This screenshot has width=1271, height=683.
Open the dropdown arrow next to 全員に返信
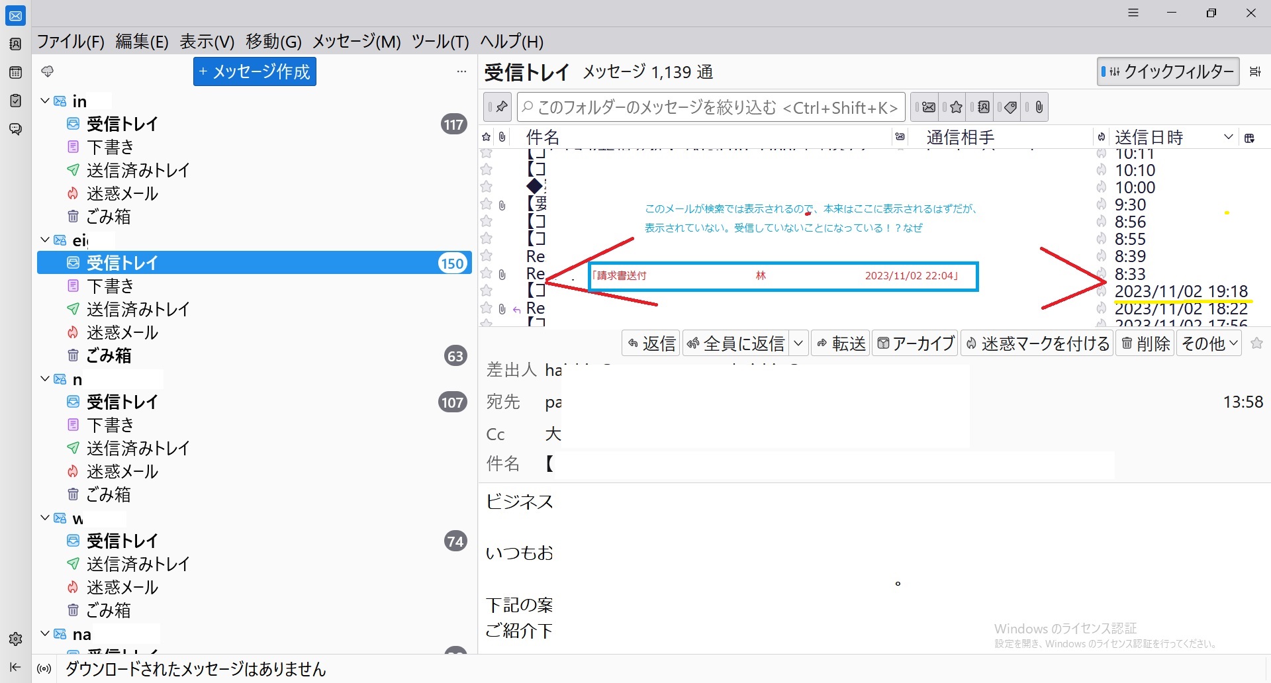click(x=798, y=343)
